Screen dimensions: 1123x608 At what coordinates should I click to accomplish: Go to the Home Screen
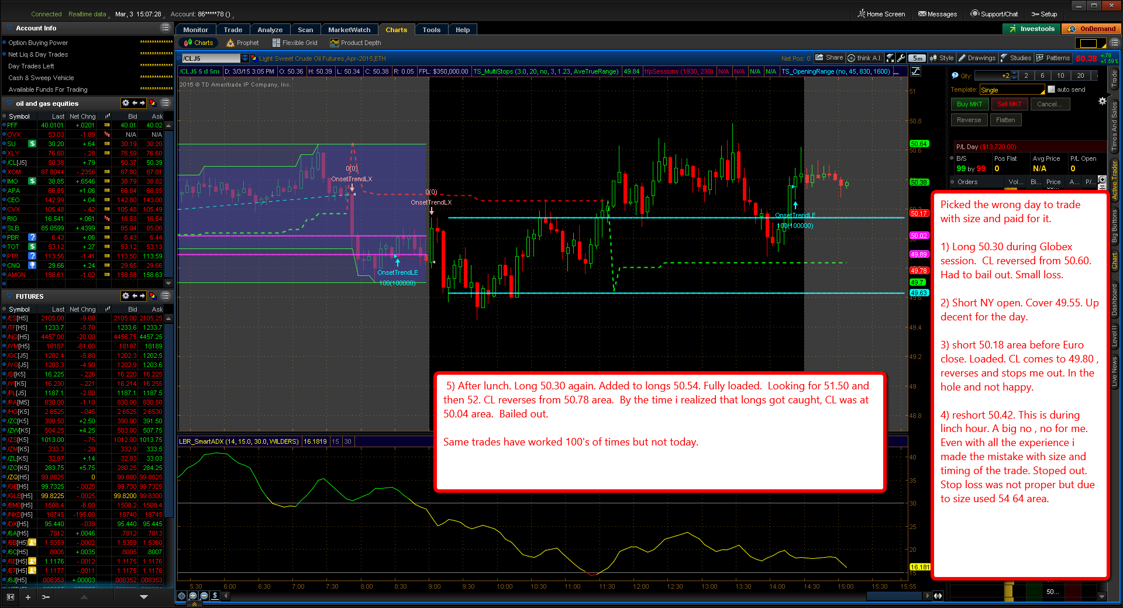(881, 14)
